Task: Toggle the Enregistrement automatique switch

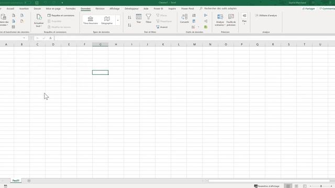Action: (x=28, y=3)
